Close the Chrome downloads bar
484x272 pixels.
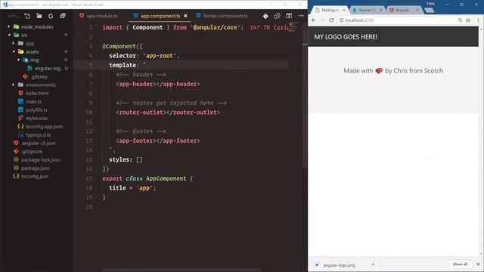click(478, 264)
